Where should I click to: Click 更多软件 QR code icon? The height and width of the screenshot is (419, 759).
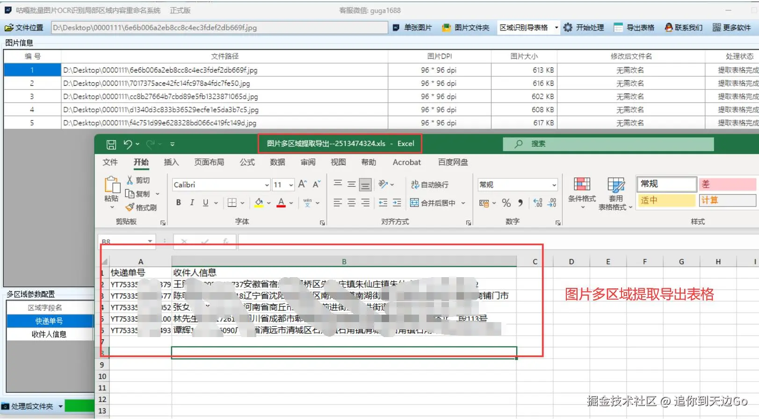pyautogui.click(x=716, y=28)
